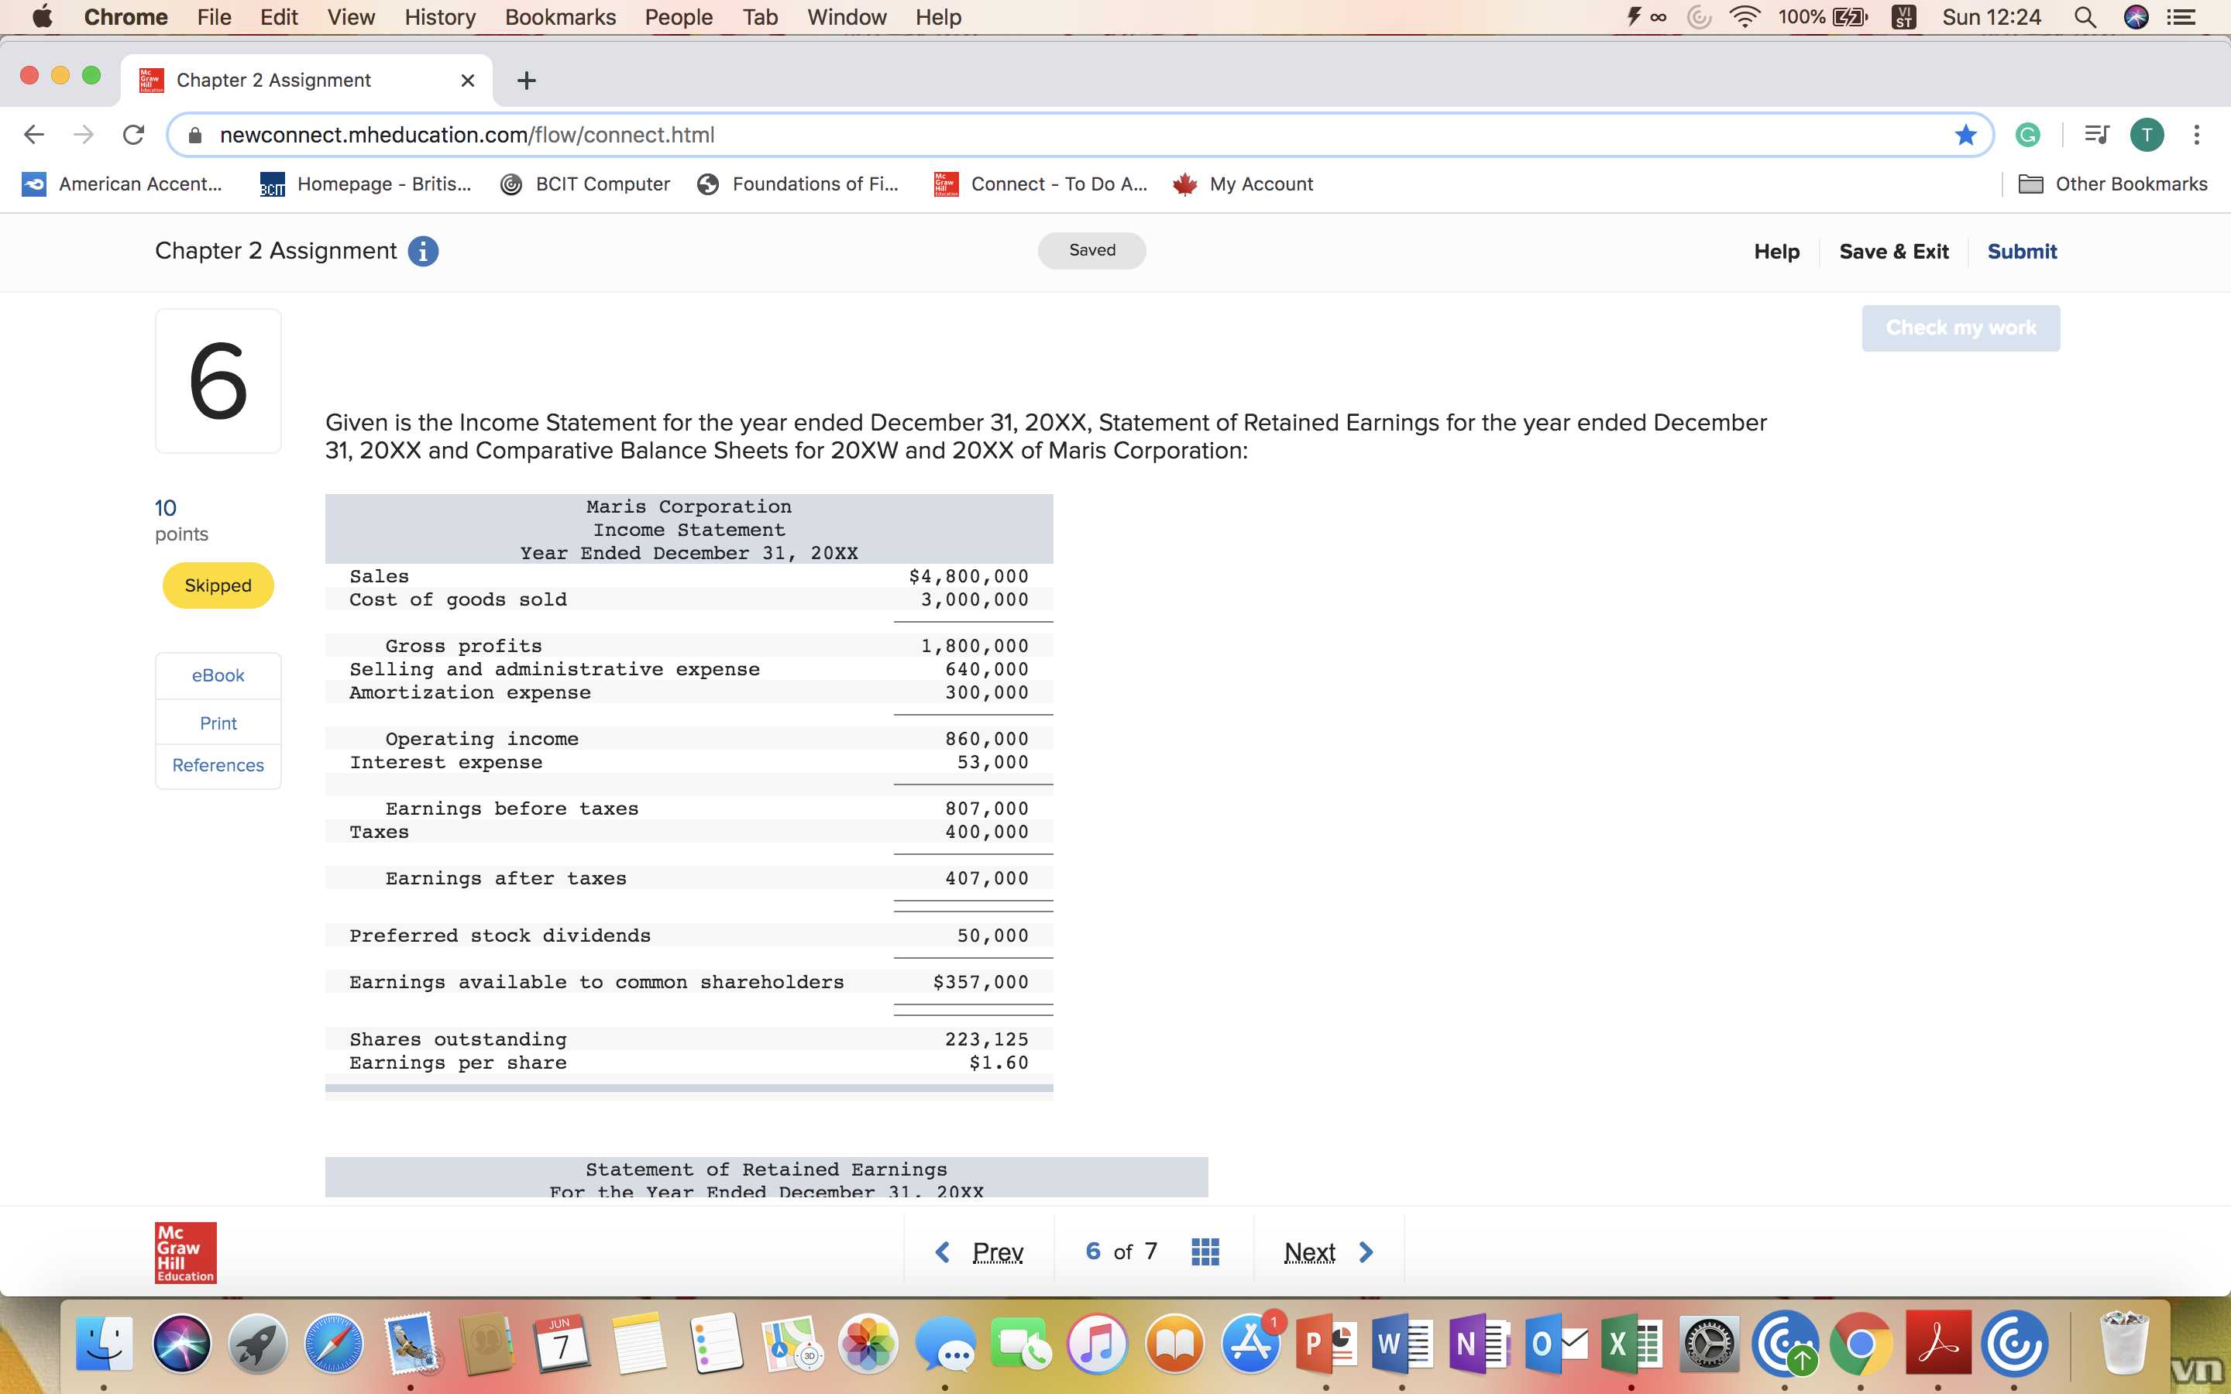Click the profile avatar in Chrome toolbar
The width and height of the screenshot is (2231, 1394).
[x=2147, y=135]
